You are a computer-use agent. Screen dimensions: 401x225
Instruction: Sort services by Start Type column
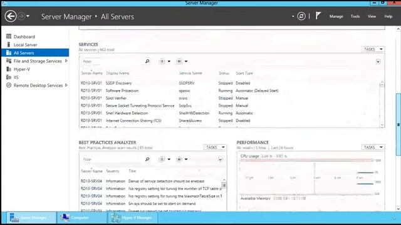244,73
